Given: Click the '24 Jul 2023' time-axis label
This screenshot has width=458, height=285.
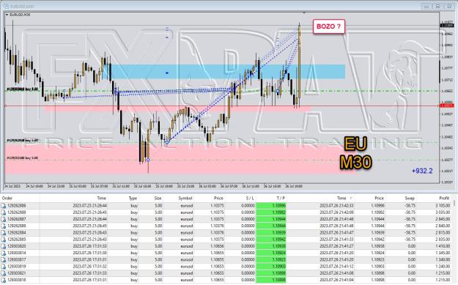Looking at the screenshot, I should tap(12, 186).
